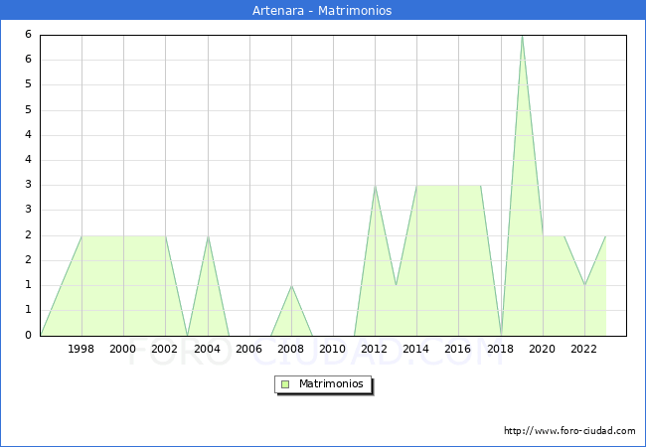Select the 2006 x-axis label
Image resolution: width=646 pixels, height=447 pixels.
click(248, 349)
